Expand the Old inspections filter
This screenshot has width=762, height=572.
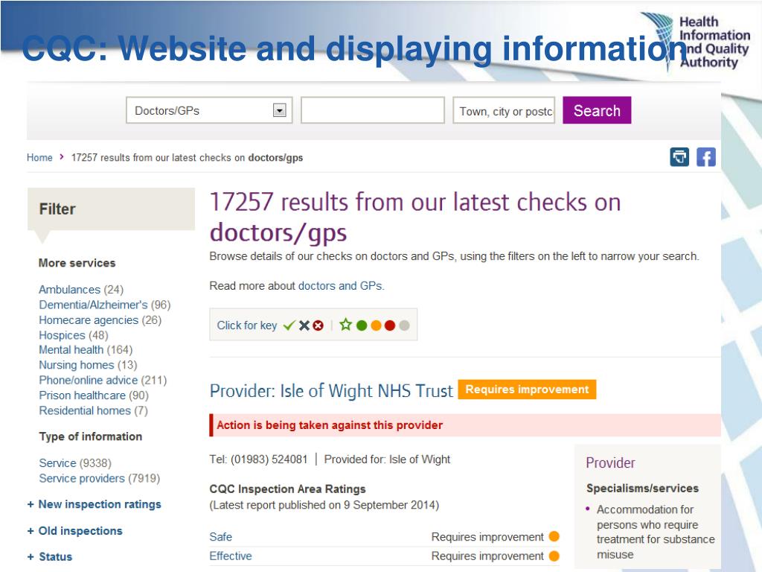pyautogui.click(x=75, y=530)
